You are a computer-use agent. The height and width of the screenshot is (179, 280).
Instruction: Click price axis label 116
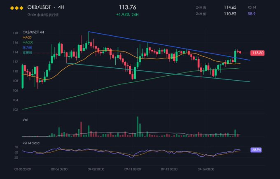point(15,42)
